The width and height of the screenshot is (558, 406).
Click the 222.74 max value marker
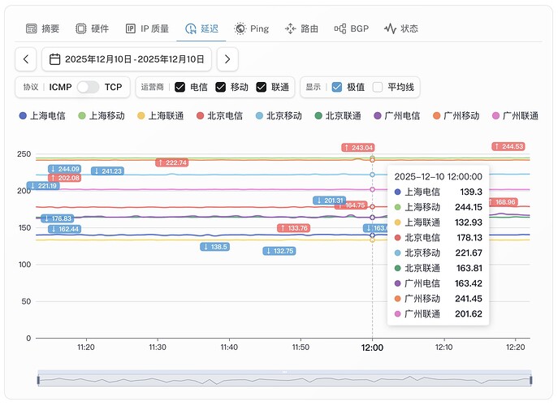tap(172, 162)
